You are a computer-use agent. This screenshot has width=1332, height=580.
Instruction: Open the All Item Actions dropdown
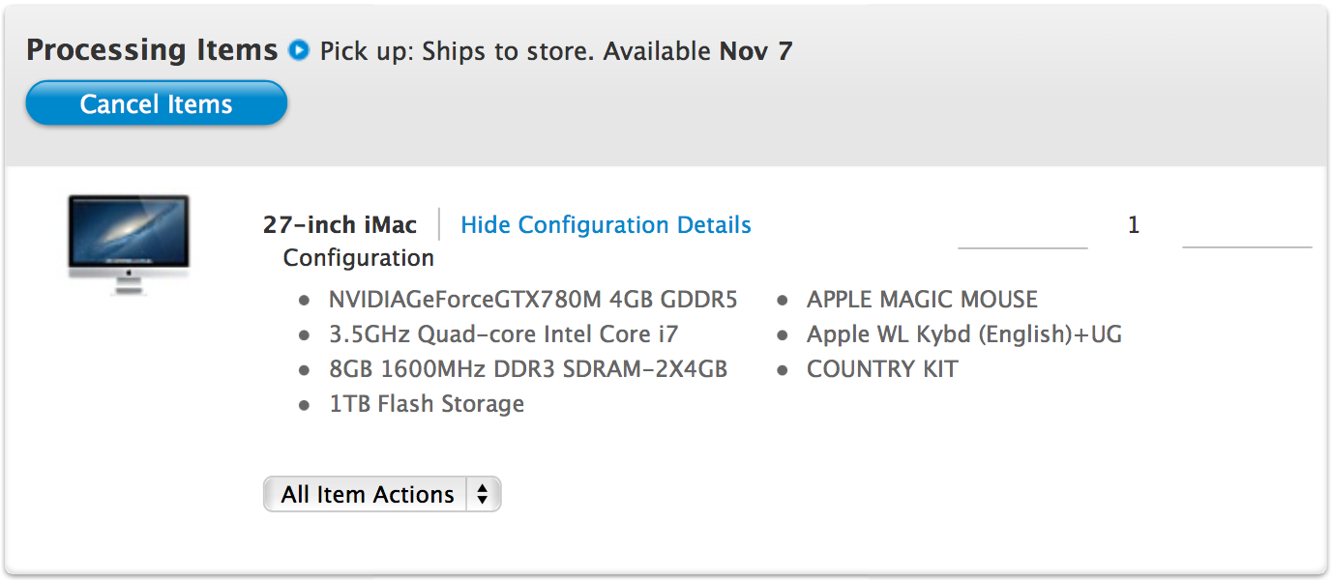pos(368,495)
